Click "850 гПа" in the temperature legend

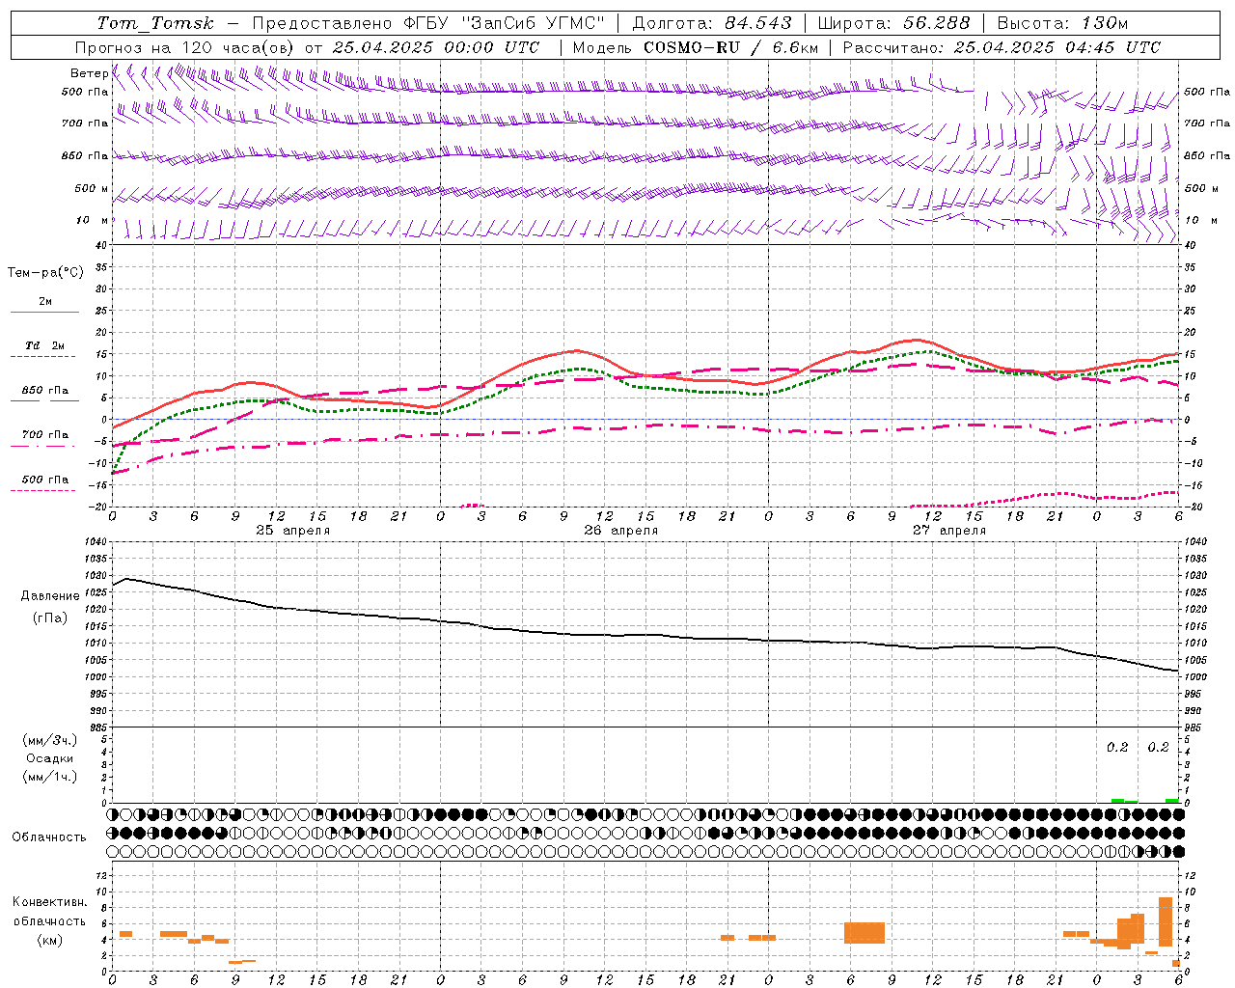[x=45, y=390]
